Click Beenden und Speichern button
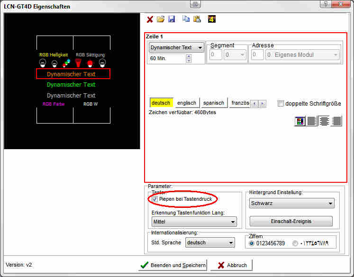 (173, 265)
